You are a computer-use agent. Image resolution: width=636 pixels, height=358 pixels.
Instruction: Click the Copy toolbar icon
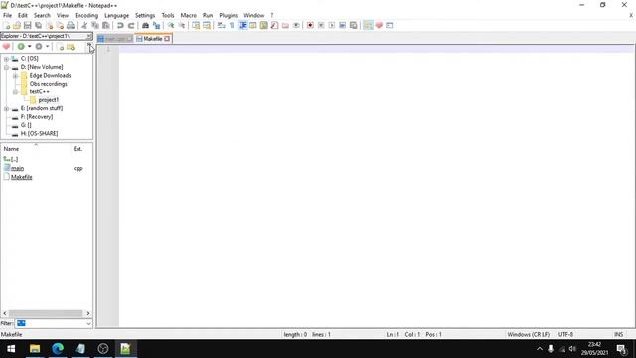[95, 25]
